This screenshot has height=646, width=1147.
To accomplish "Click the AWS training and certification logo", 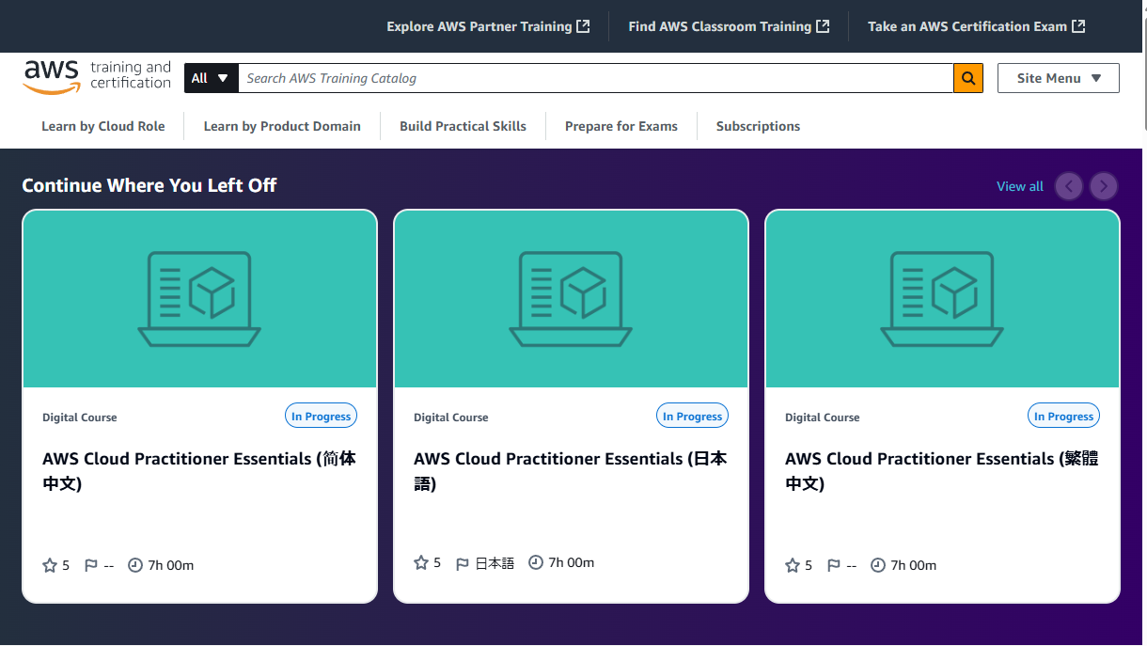I will tap(97, 77).
